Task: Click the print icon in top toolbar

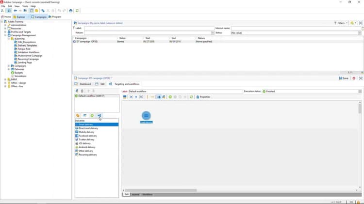Action: point(71,11)
